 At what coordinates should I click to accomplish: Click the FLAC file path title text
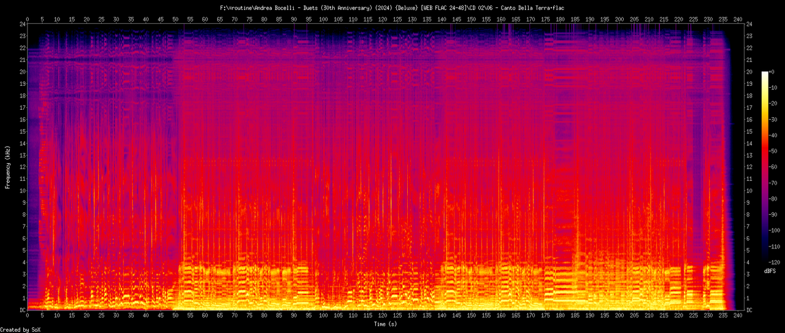pyautogui.click(x=392, y=7)
